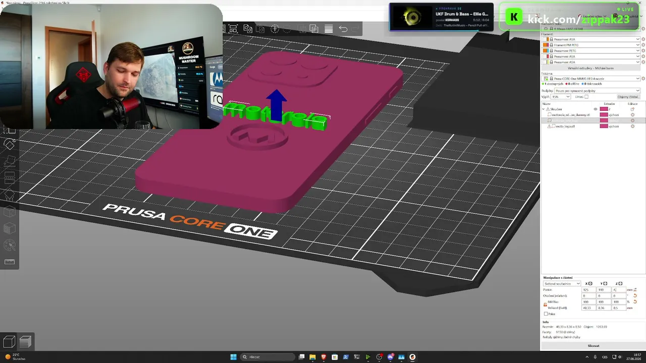Toggle the orange scale lock icon
The image size is (646, 363).
point(545,305)
